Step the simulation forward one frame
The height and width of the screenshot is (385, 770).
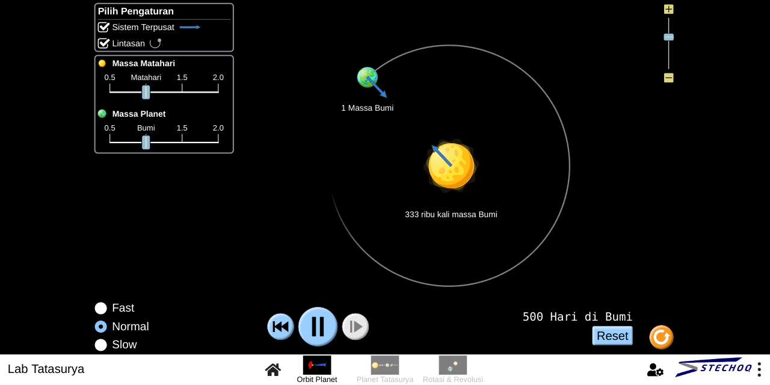(355, 326)
